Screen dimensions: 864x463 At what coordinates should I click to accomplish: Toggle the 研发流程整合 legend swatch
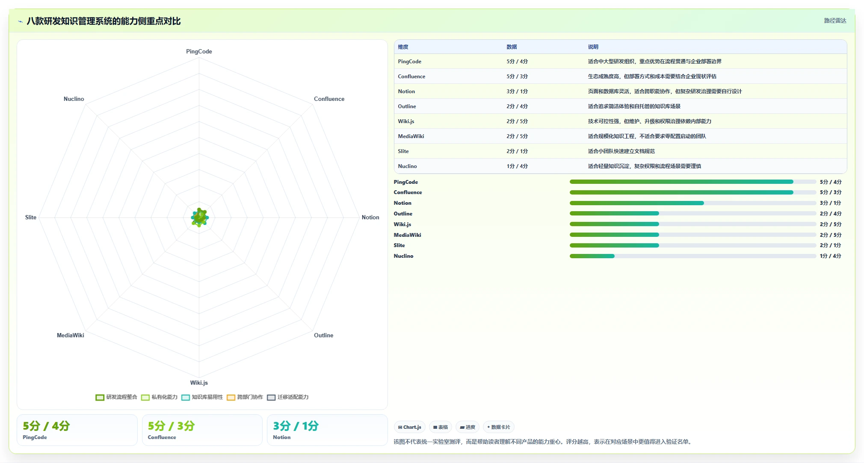point(100,397)
